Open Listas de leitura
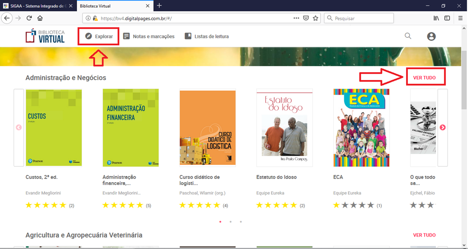 pyautogui.click(x=206, y=36)
